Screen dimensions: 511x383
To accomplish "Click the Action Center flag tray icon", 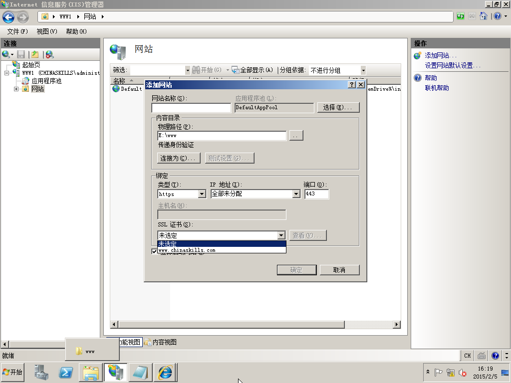I will [439, 372].
